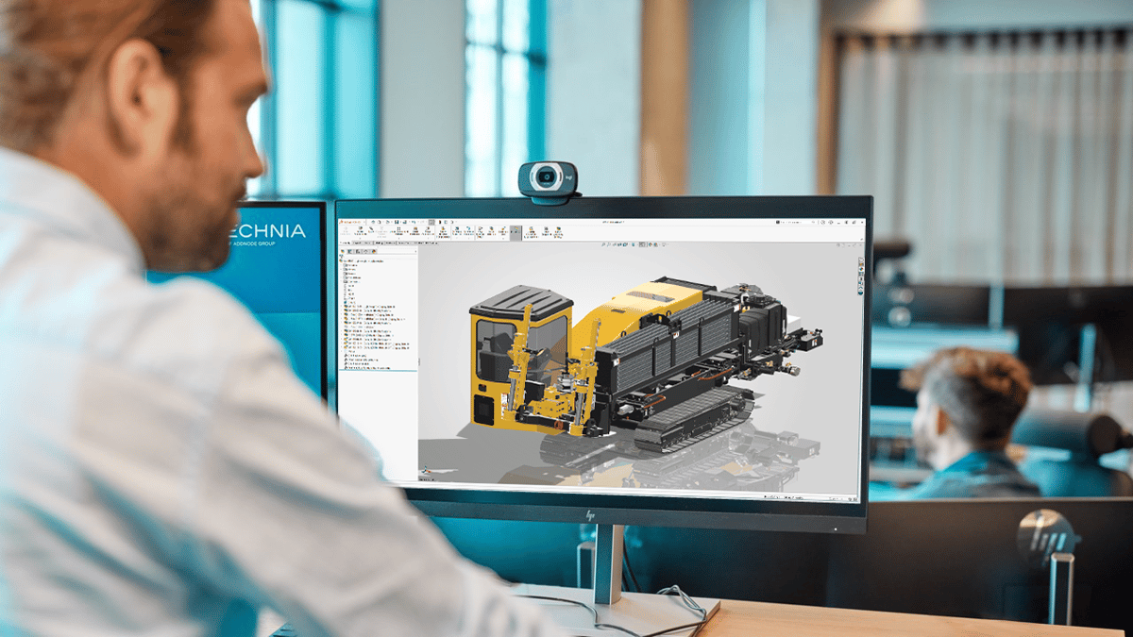Click the Save floppy-disk icon
1133x637 pixels.
tap(397, 222)
